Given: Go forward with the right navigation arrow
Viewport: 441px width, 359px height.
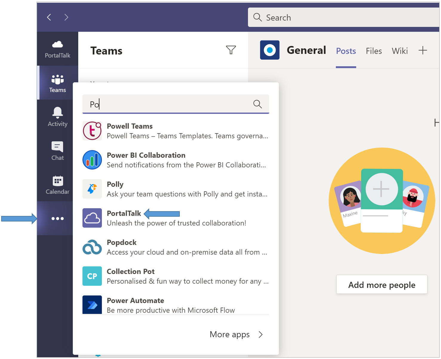Looking at the screenshot, I should [66, 17].
